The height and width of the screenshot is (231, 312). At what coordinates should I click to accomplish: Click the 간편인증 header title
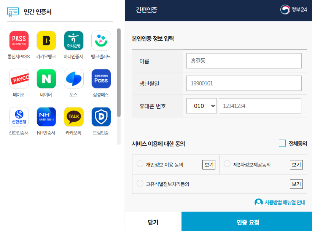coord(146,10)
